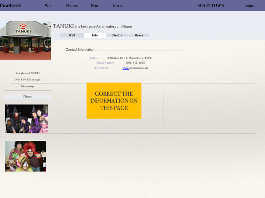
Task: Switch to the TANUKI Wall tab
Action: [x=72, y=35]
